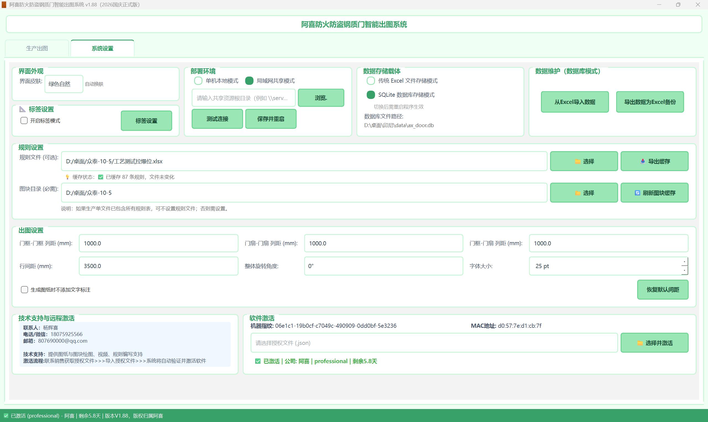Click 恢复默认间距 button
708x422 pixels.
[663, 289]
